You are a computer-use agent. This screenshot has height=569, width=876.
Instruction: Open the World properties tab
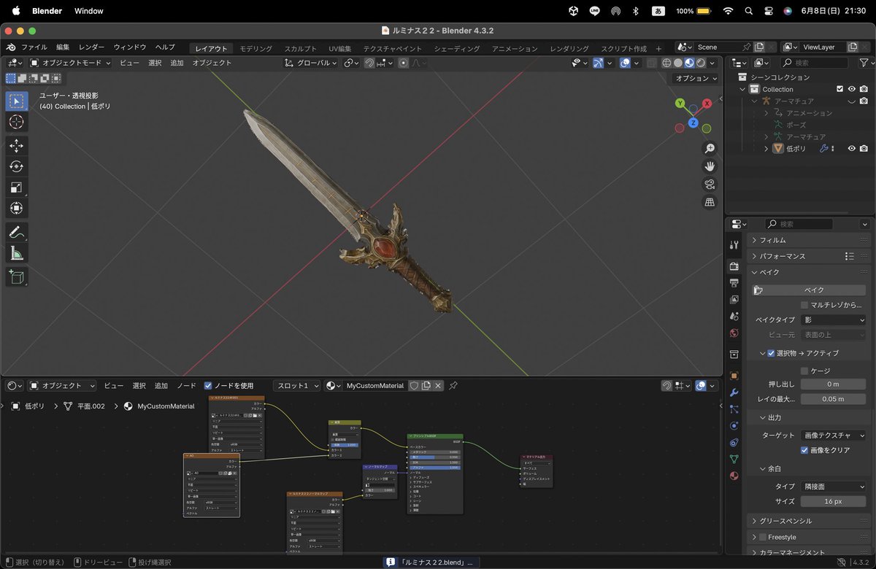point(734,333)
